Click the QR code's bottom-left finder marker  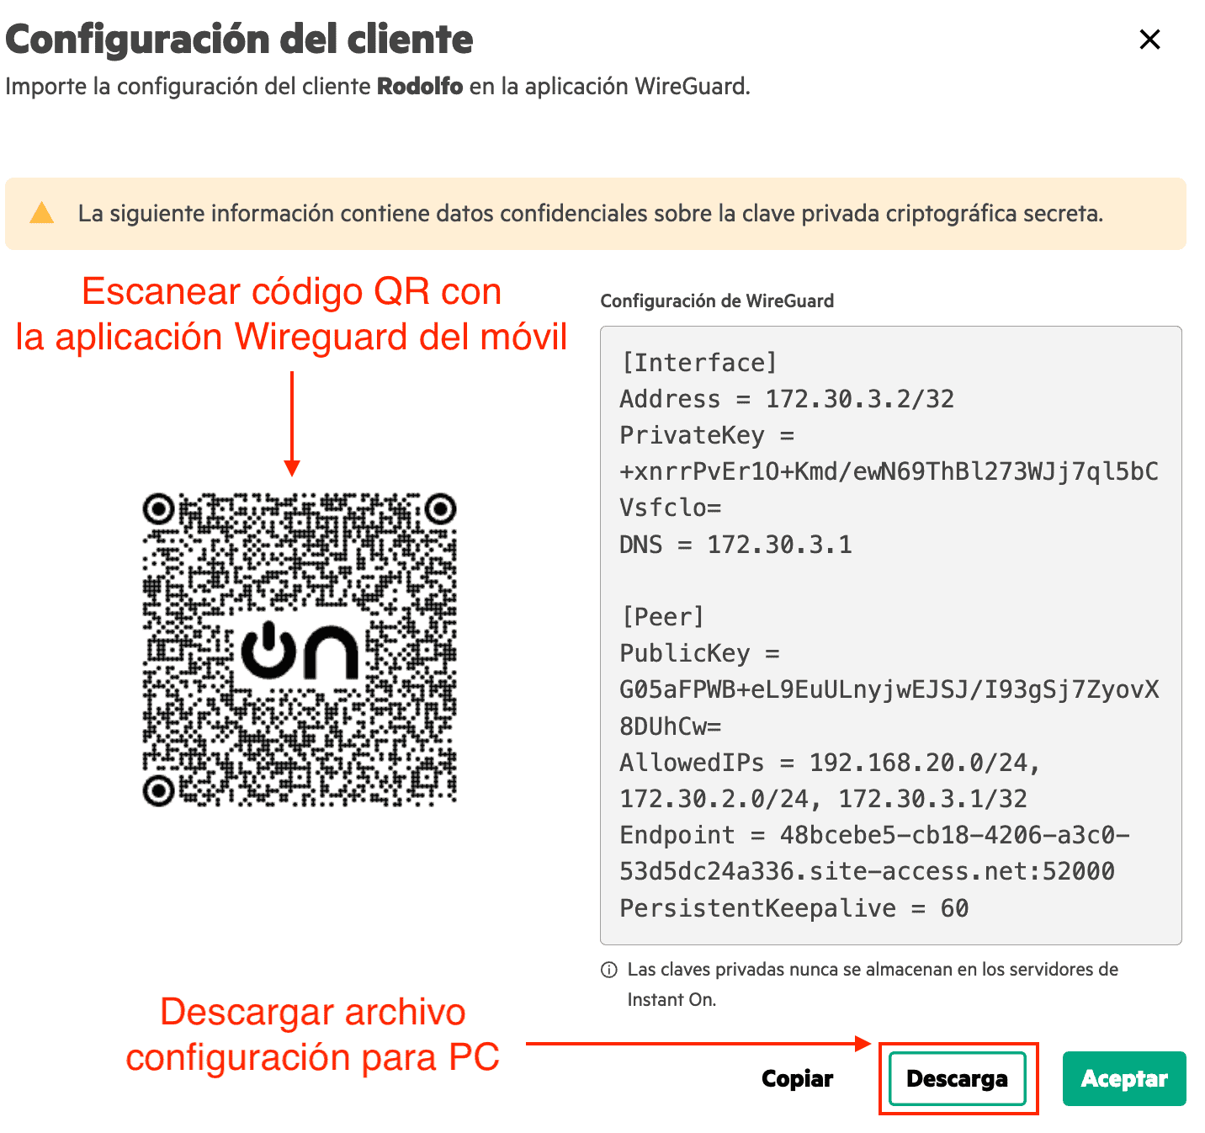point(157,790)
